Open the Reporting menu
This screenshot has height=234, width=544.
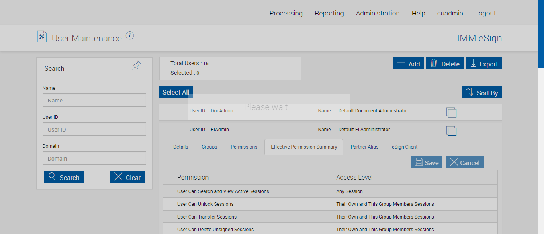point(329,13)
